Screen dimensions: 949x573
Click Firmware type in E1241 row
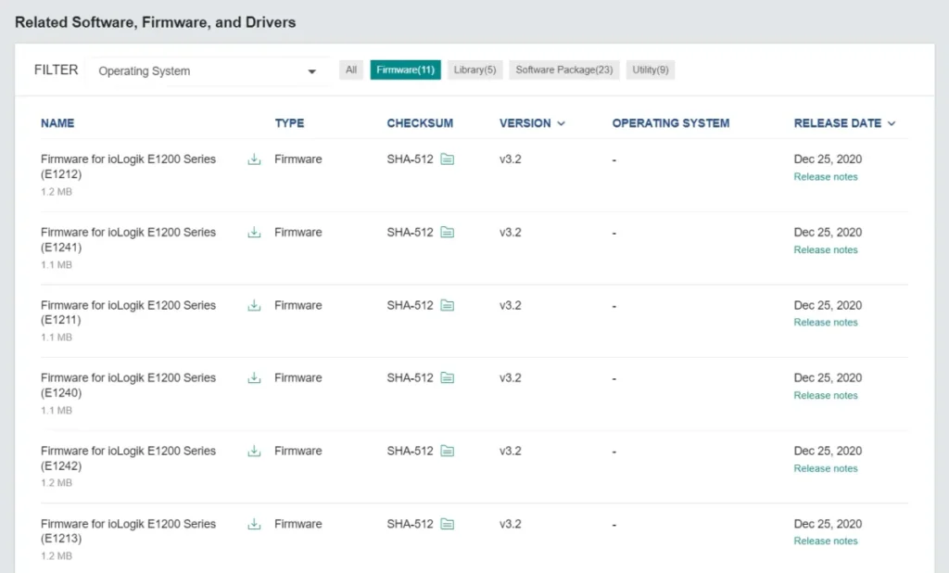297,233
